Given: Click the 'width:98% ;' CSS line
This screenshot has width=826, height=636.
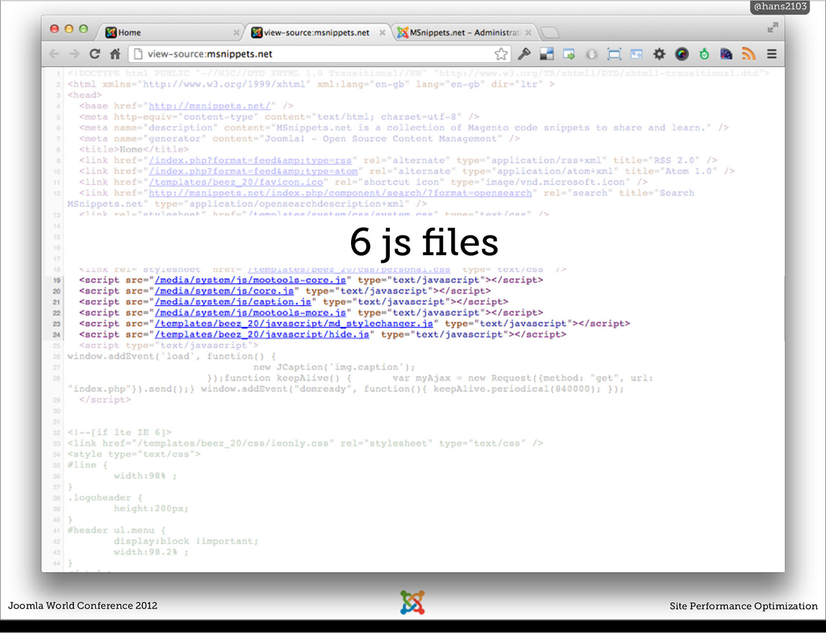Looking at the screenshot, I should pyautogui.click(x=146, y=476).
